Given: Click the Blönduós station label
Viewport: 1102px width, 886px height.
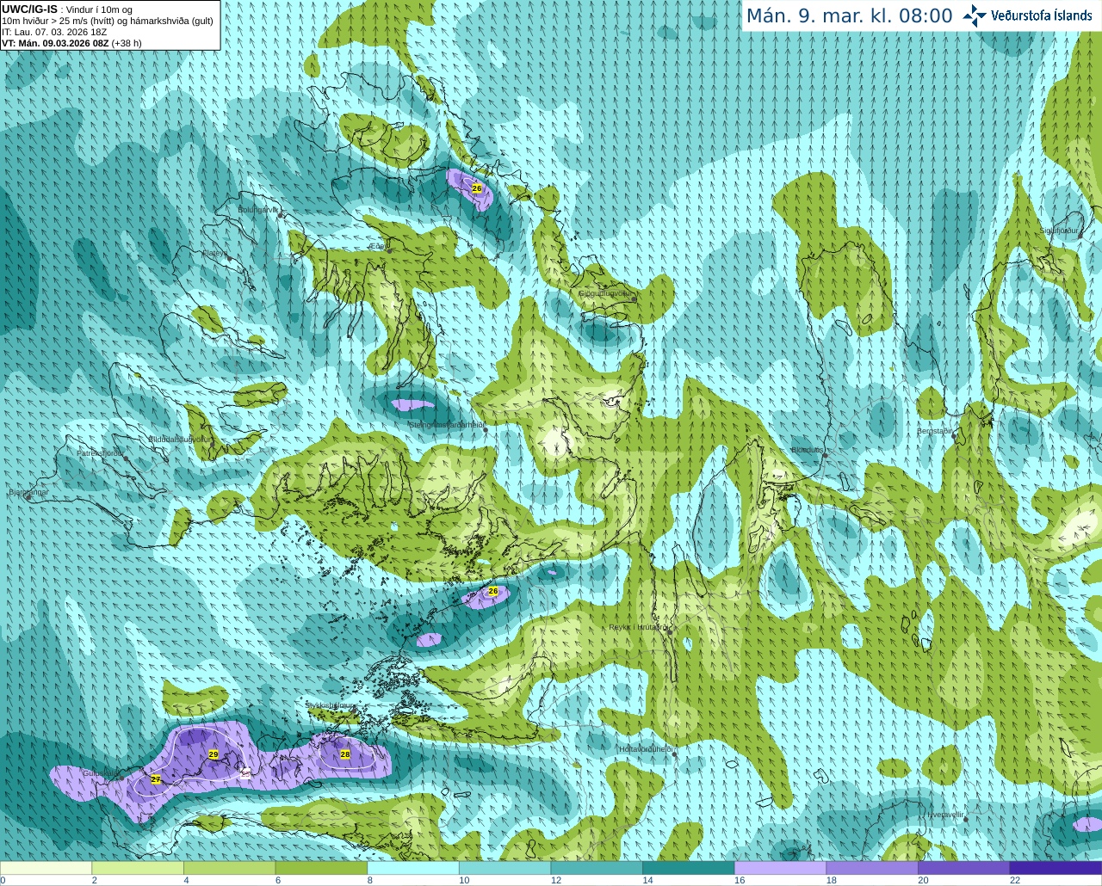Looking at the screenshot, I should coord(807,450).
